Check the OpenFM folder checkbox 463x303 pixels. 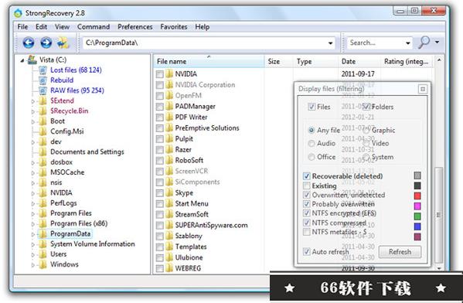tap(160, 96)
